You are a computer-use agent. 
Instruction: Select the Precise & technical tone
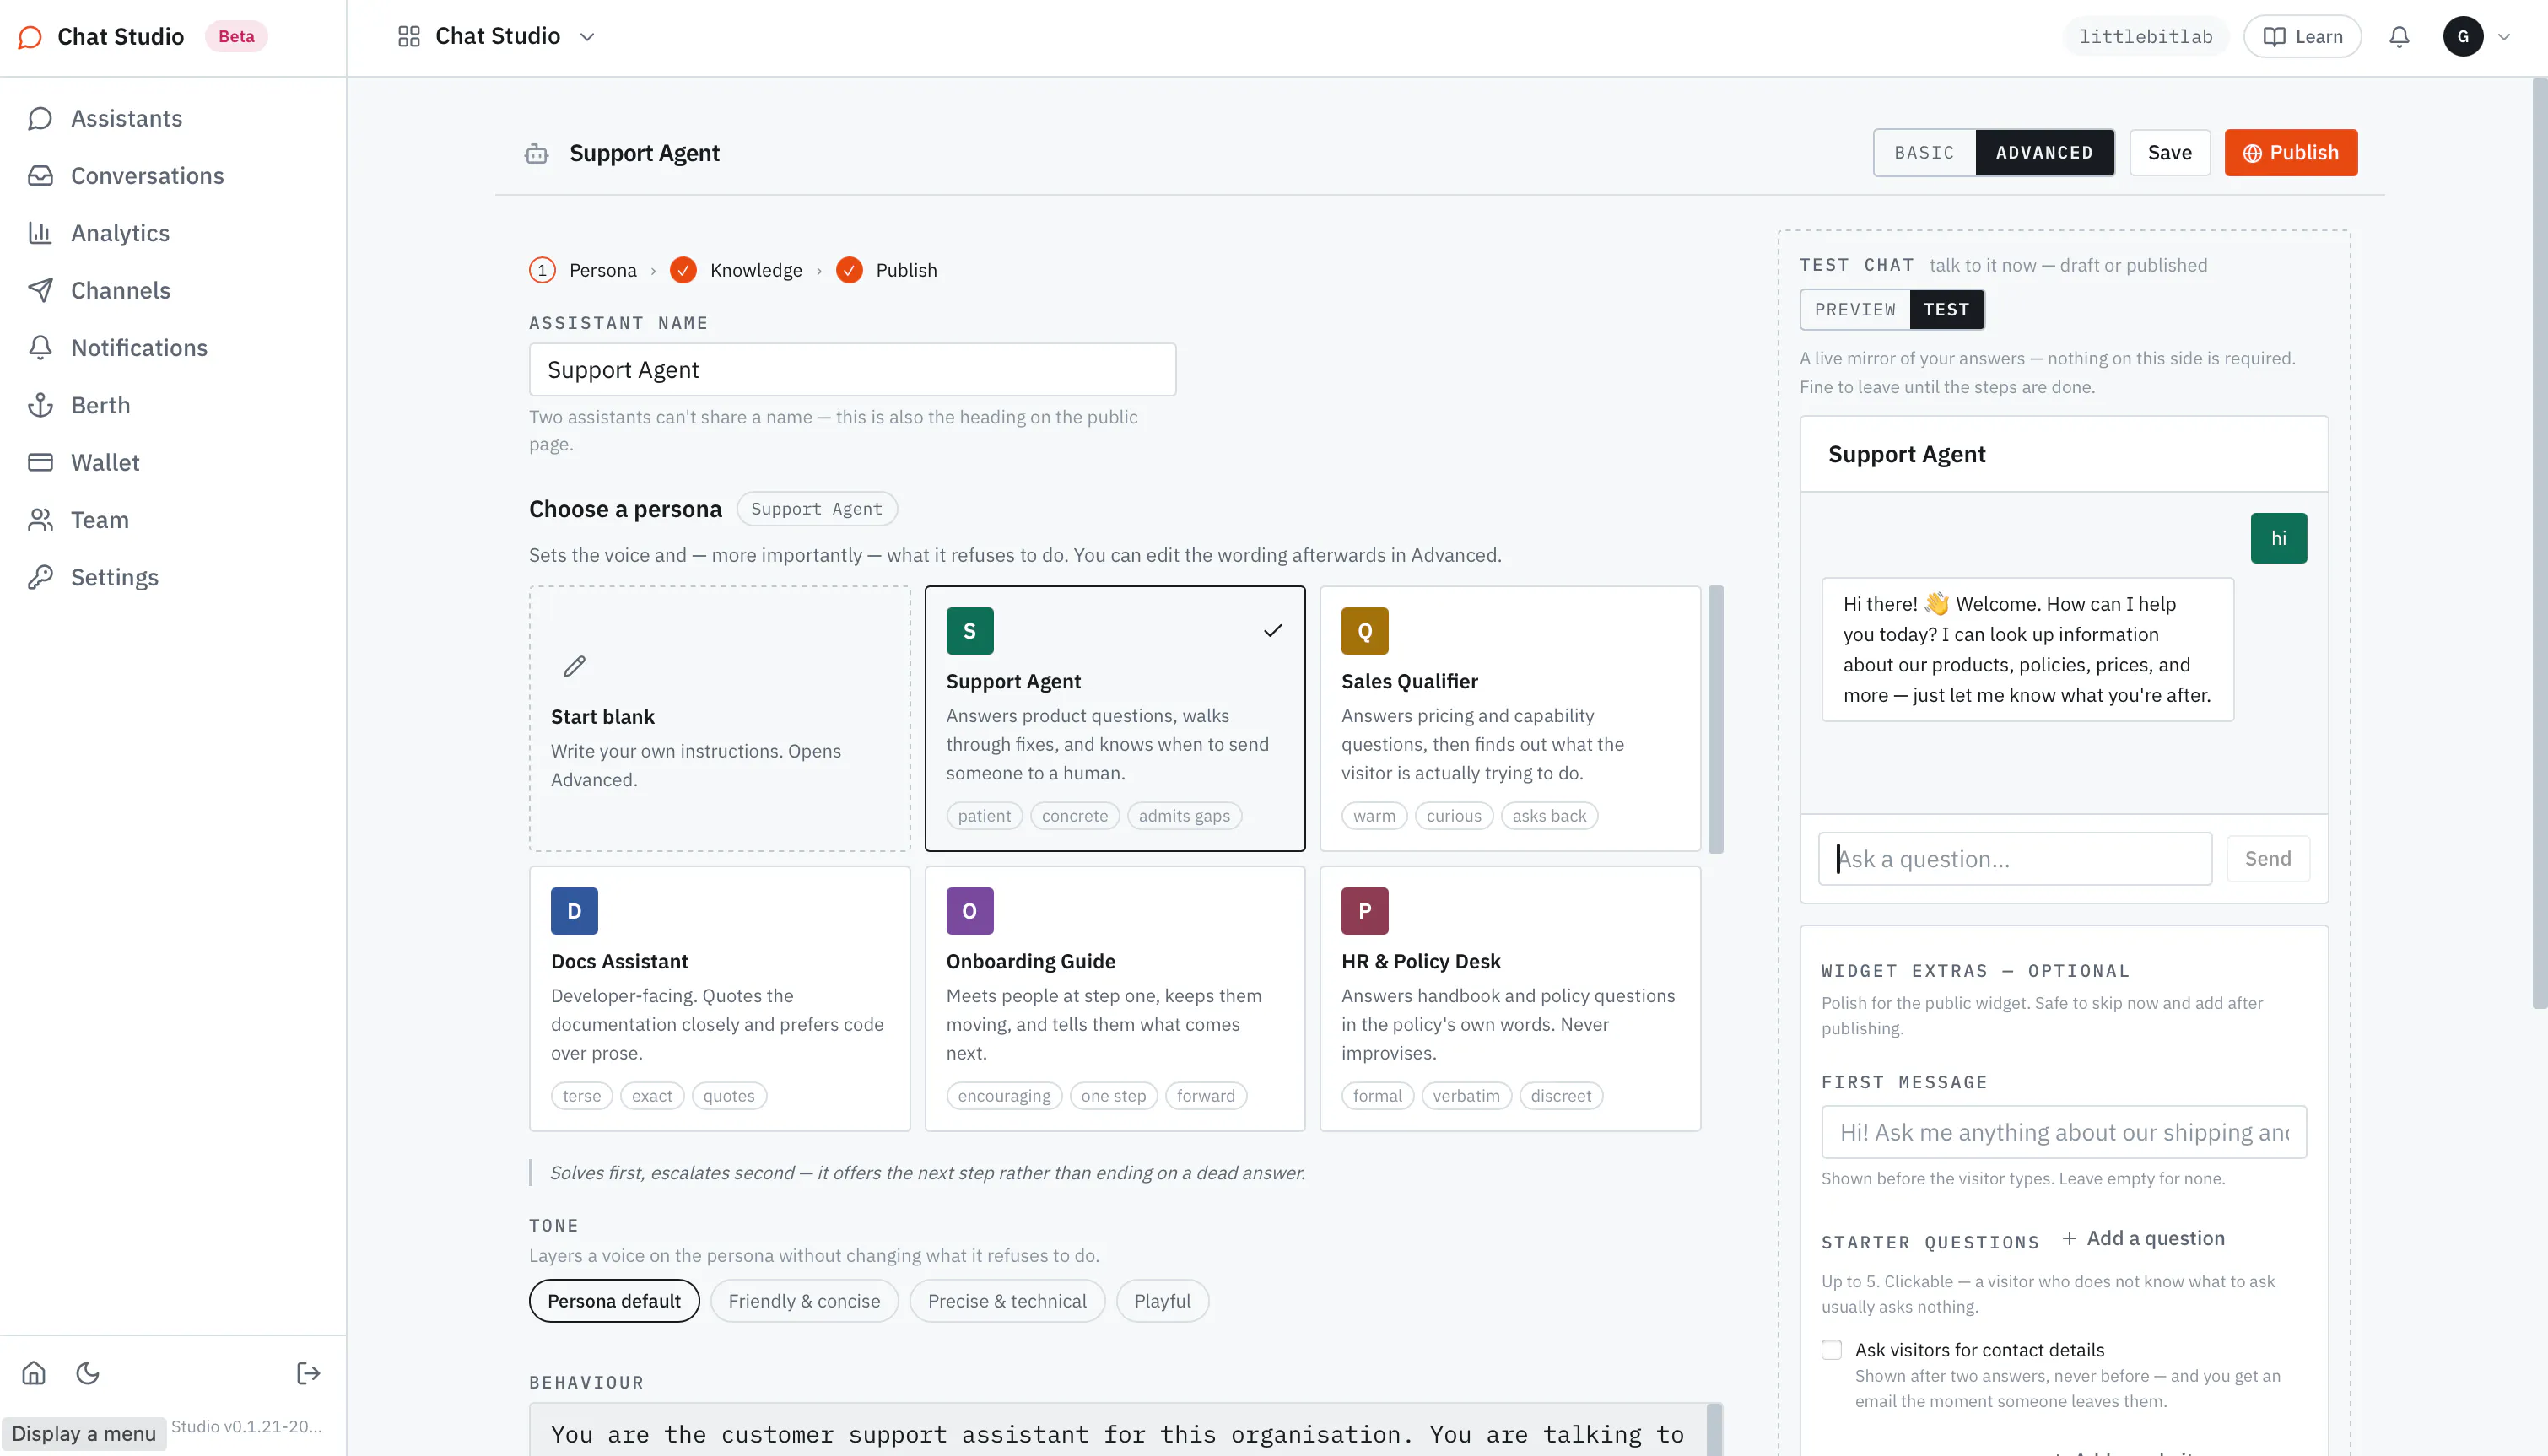coord(1006,1300)
